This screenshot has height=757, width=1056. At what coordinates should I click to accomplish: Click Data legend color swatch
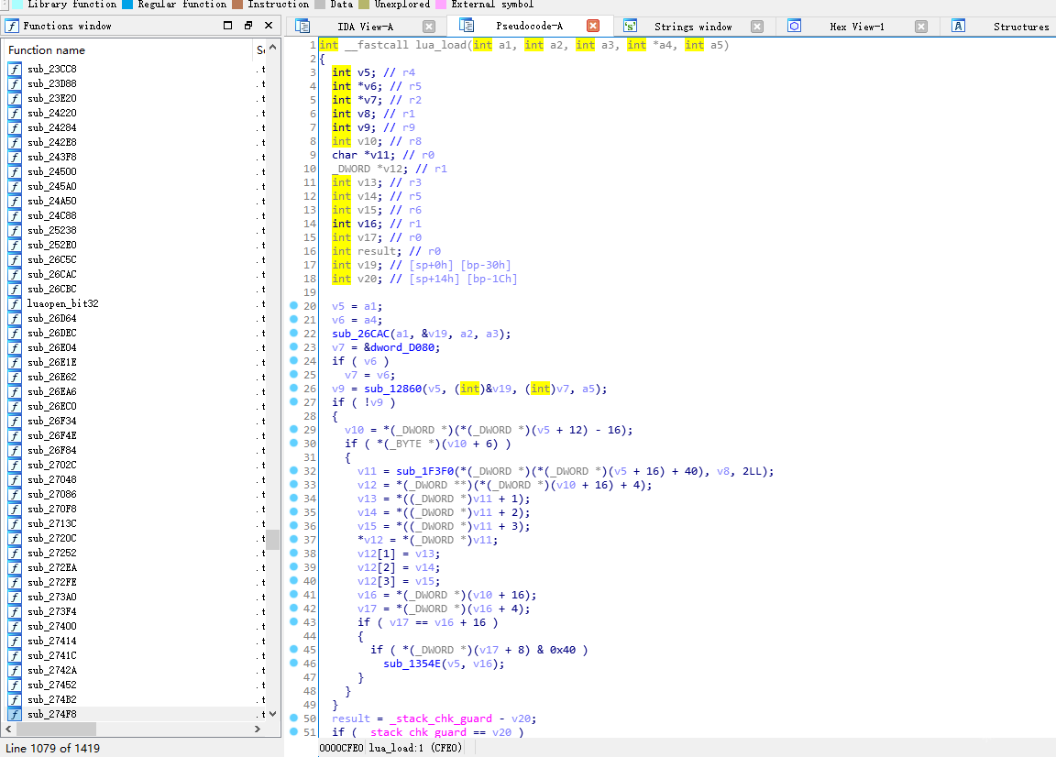coord(319,4)
